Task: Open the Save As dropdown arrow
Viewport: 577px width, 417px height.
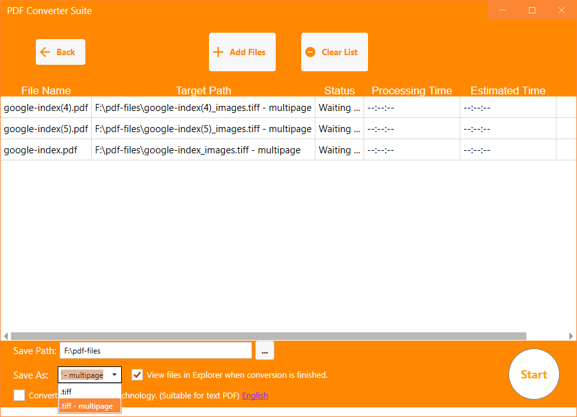Action: (114, 375)
